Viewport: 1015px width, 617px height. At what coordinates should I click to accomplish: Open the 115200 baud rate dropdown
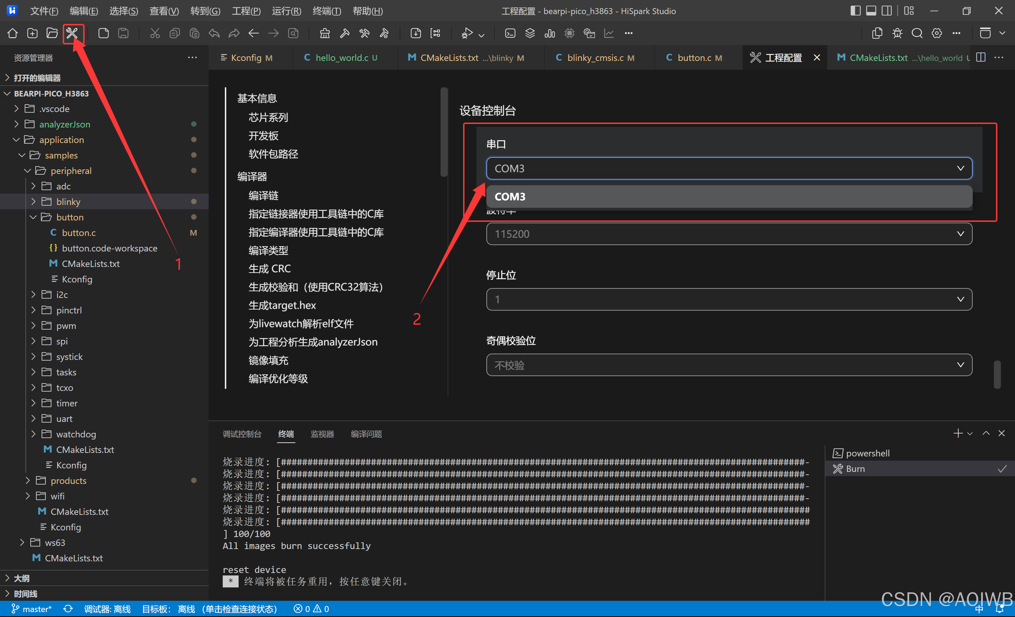click(x=729, y=234)
